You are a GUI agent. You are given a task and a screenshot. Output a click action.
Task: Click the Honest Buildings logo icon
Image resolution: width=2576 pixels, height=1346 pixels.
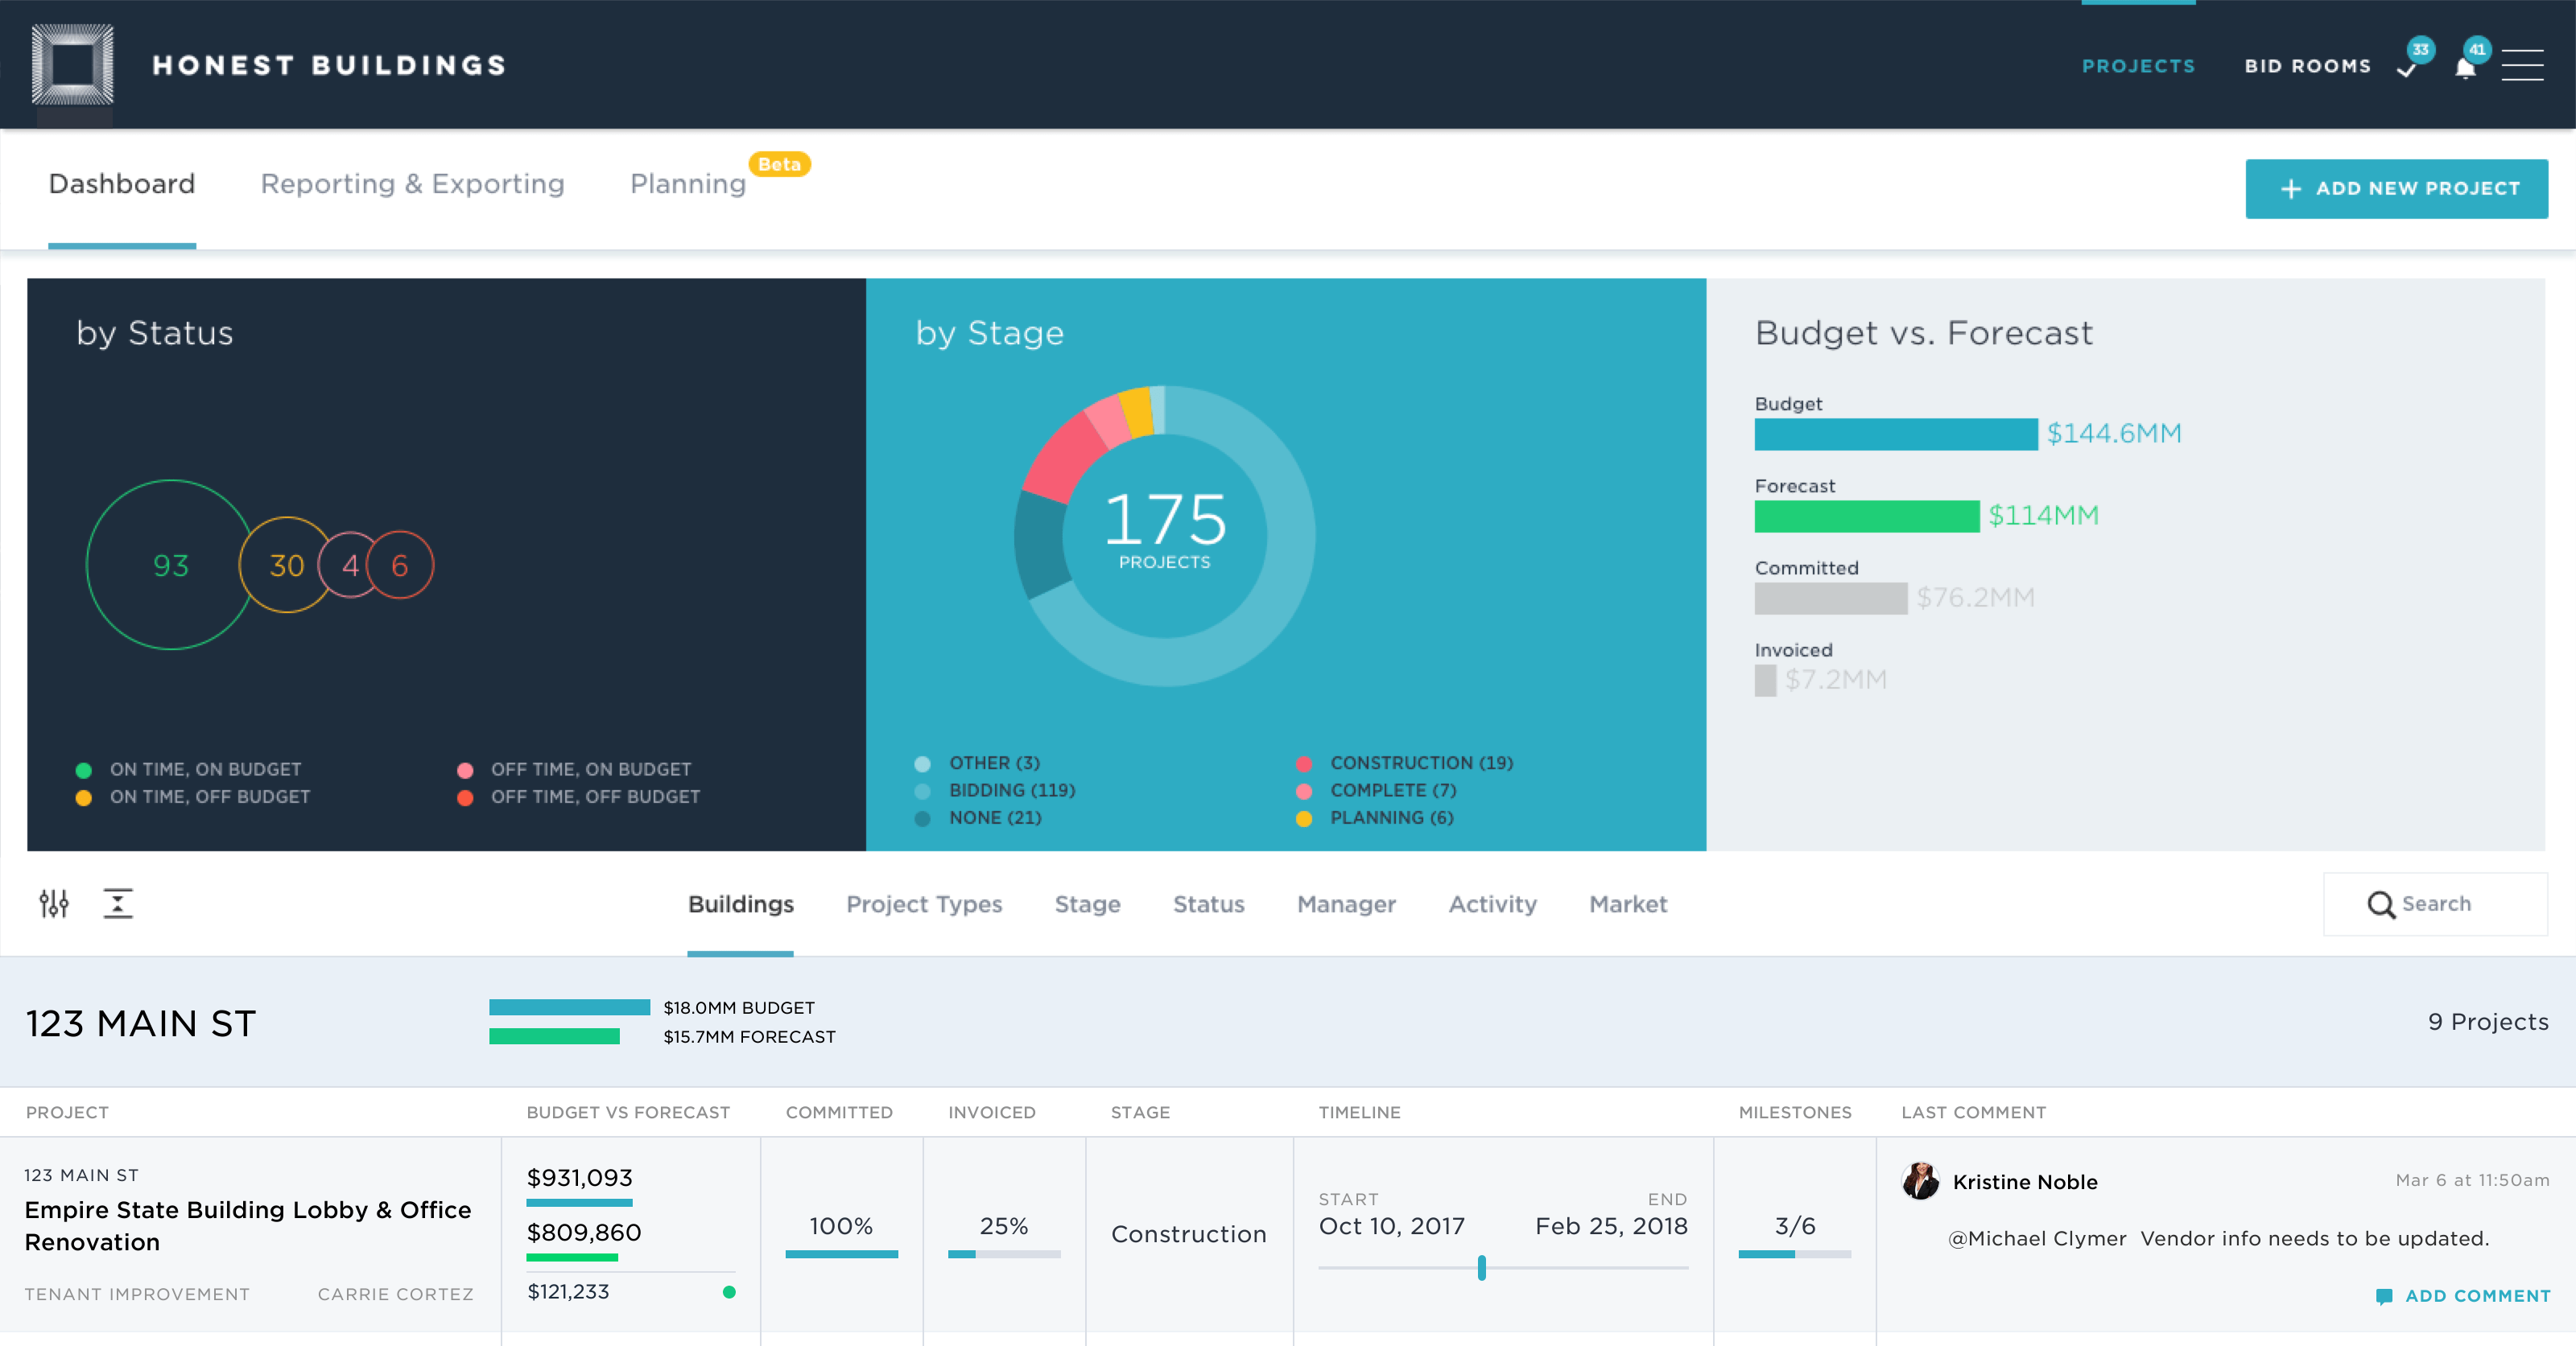coord(72,65)
